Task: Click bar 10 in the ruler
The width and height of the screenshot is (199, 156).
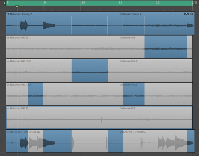Action: click(83, 3)
